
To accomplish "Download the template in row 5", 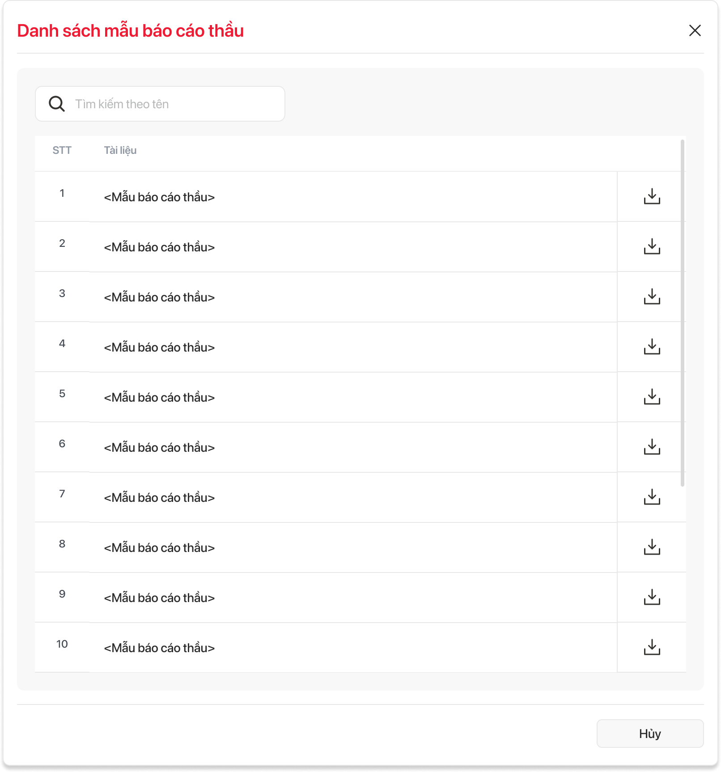I will click(652, 397).
